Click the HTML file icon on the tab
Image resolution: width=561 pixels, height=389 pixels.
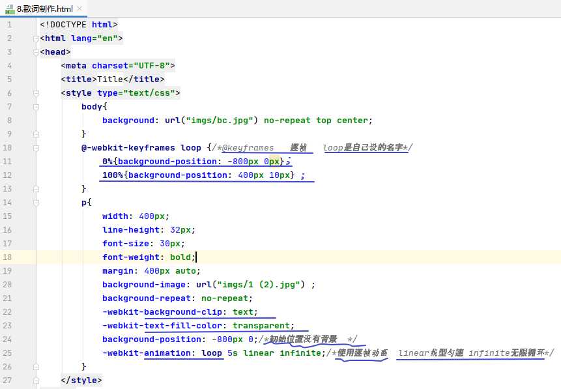pos(10,8)
